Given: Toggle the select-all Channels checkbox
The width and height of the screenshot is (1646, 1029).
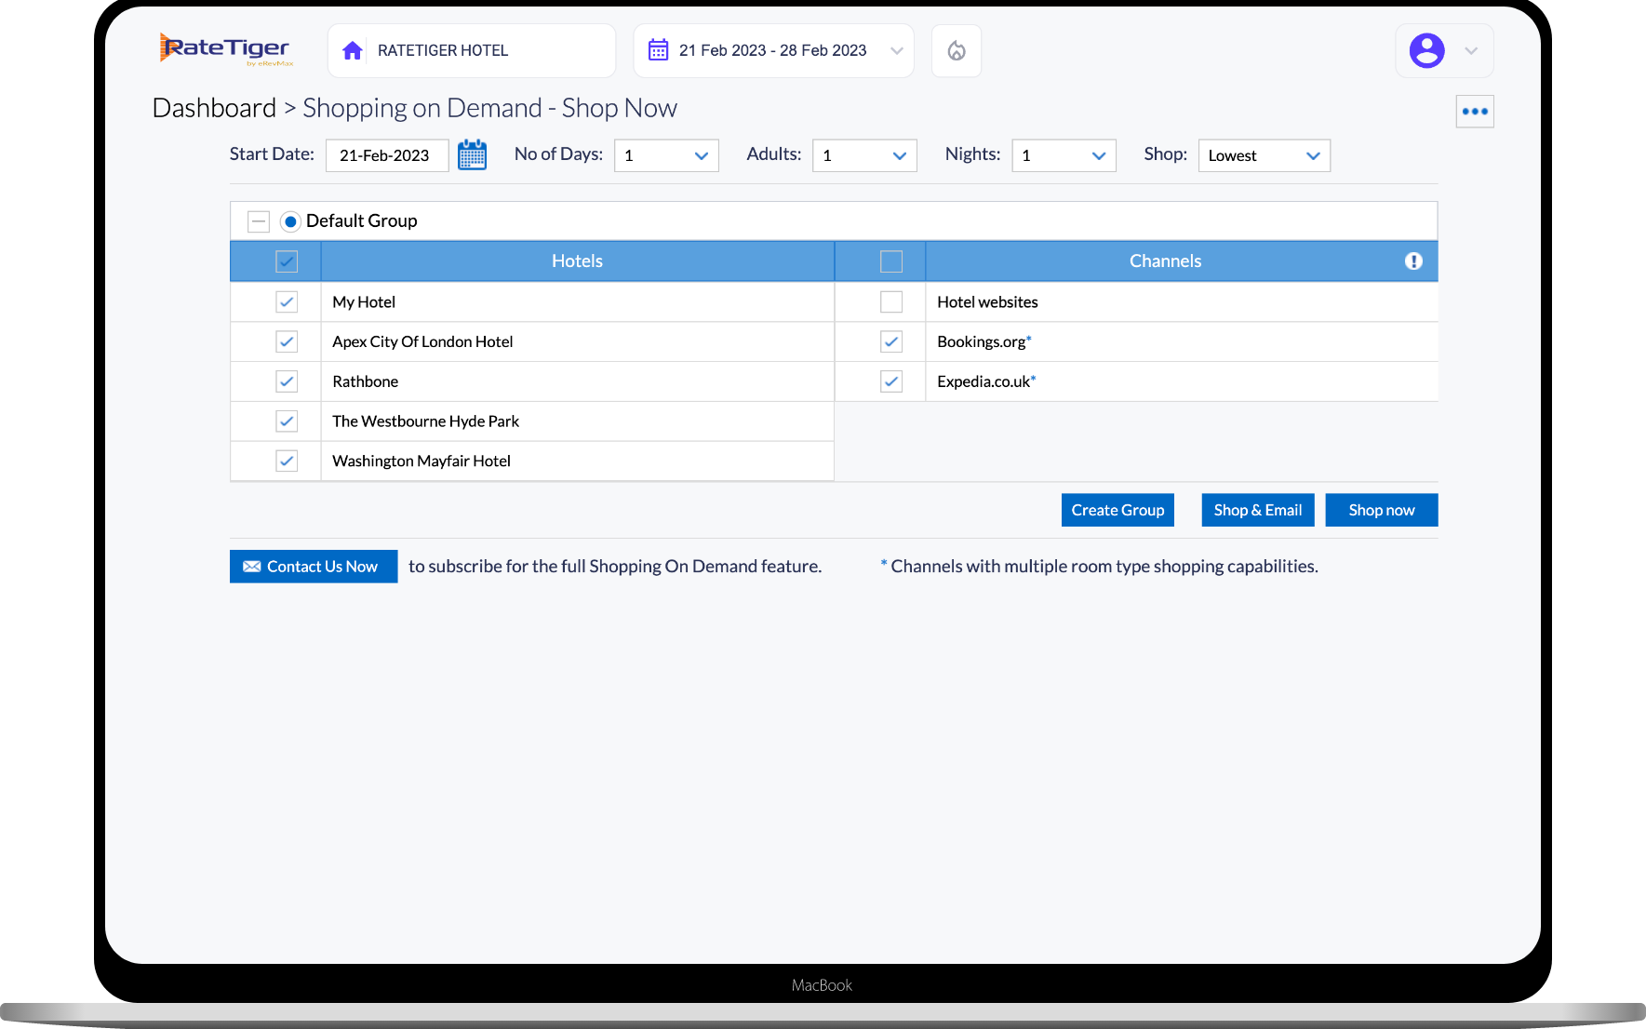Looking at the screenshot, I should point(891,261).
